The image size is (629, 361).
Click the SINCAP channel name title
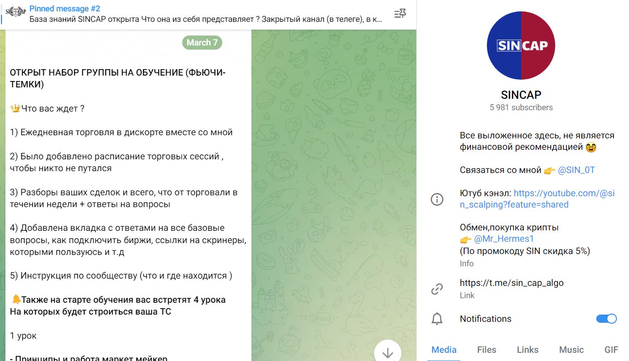coord(521,95)
